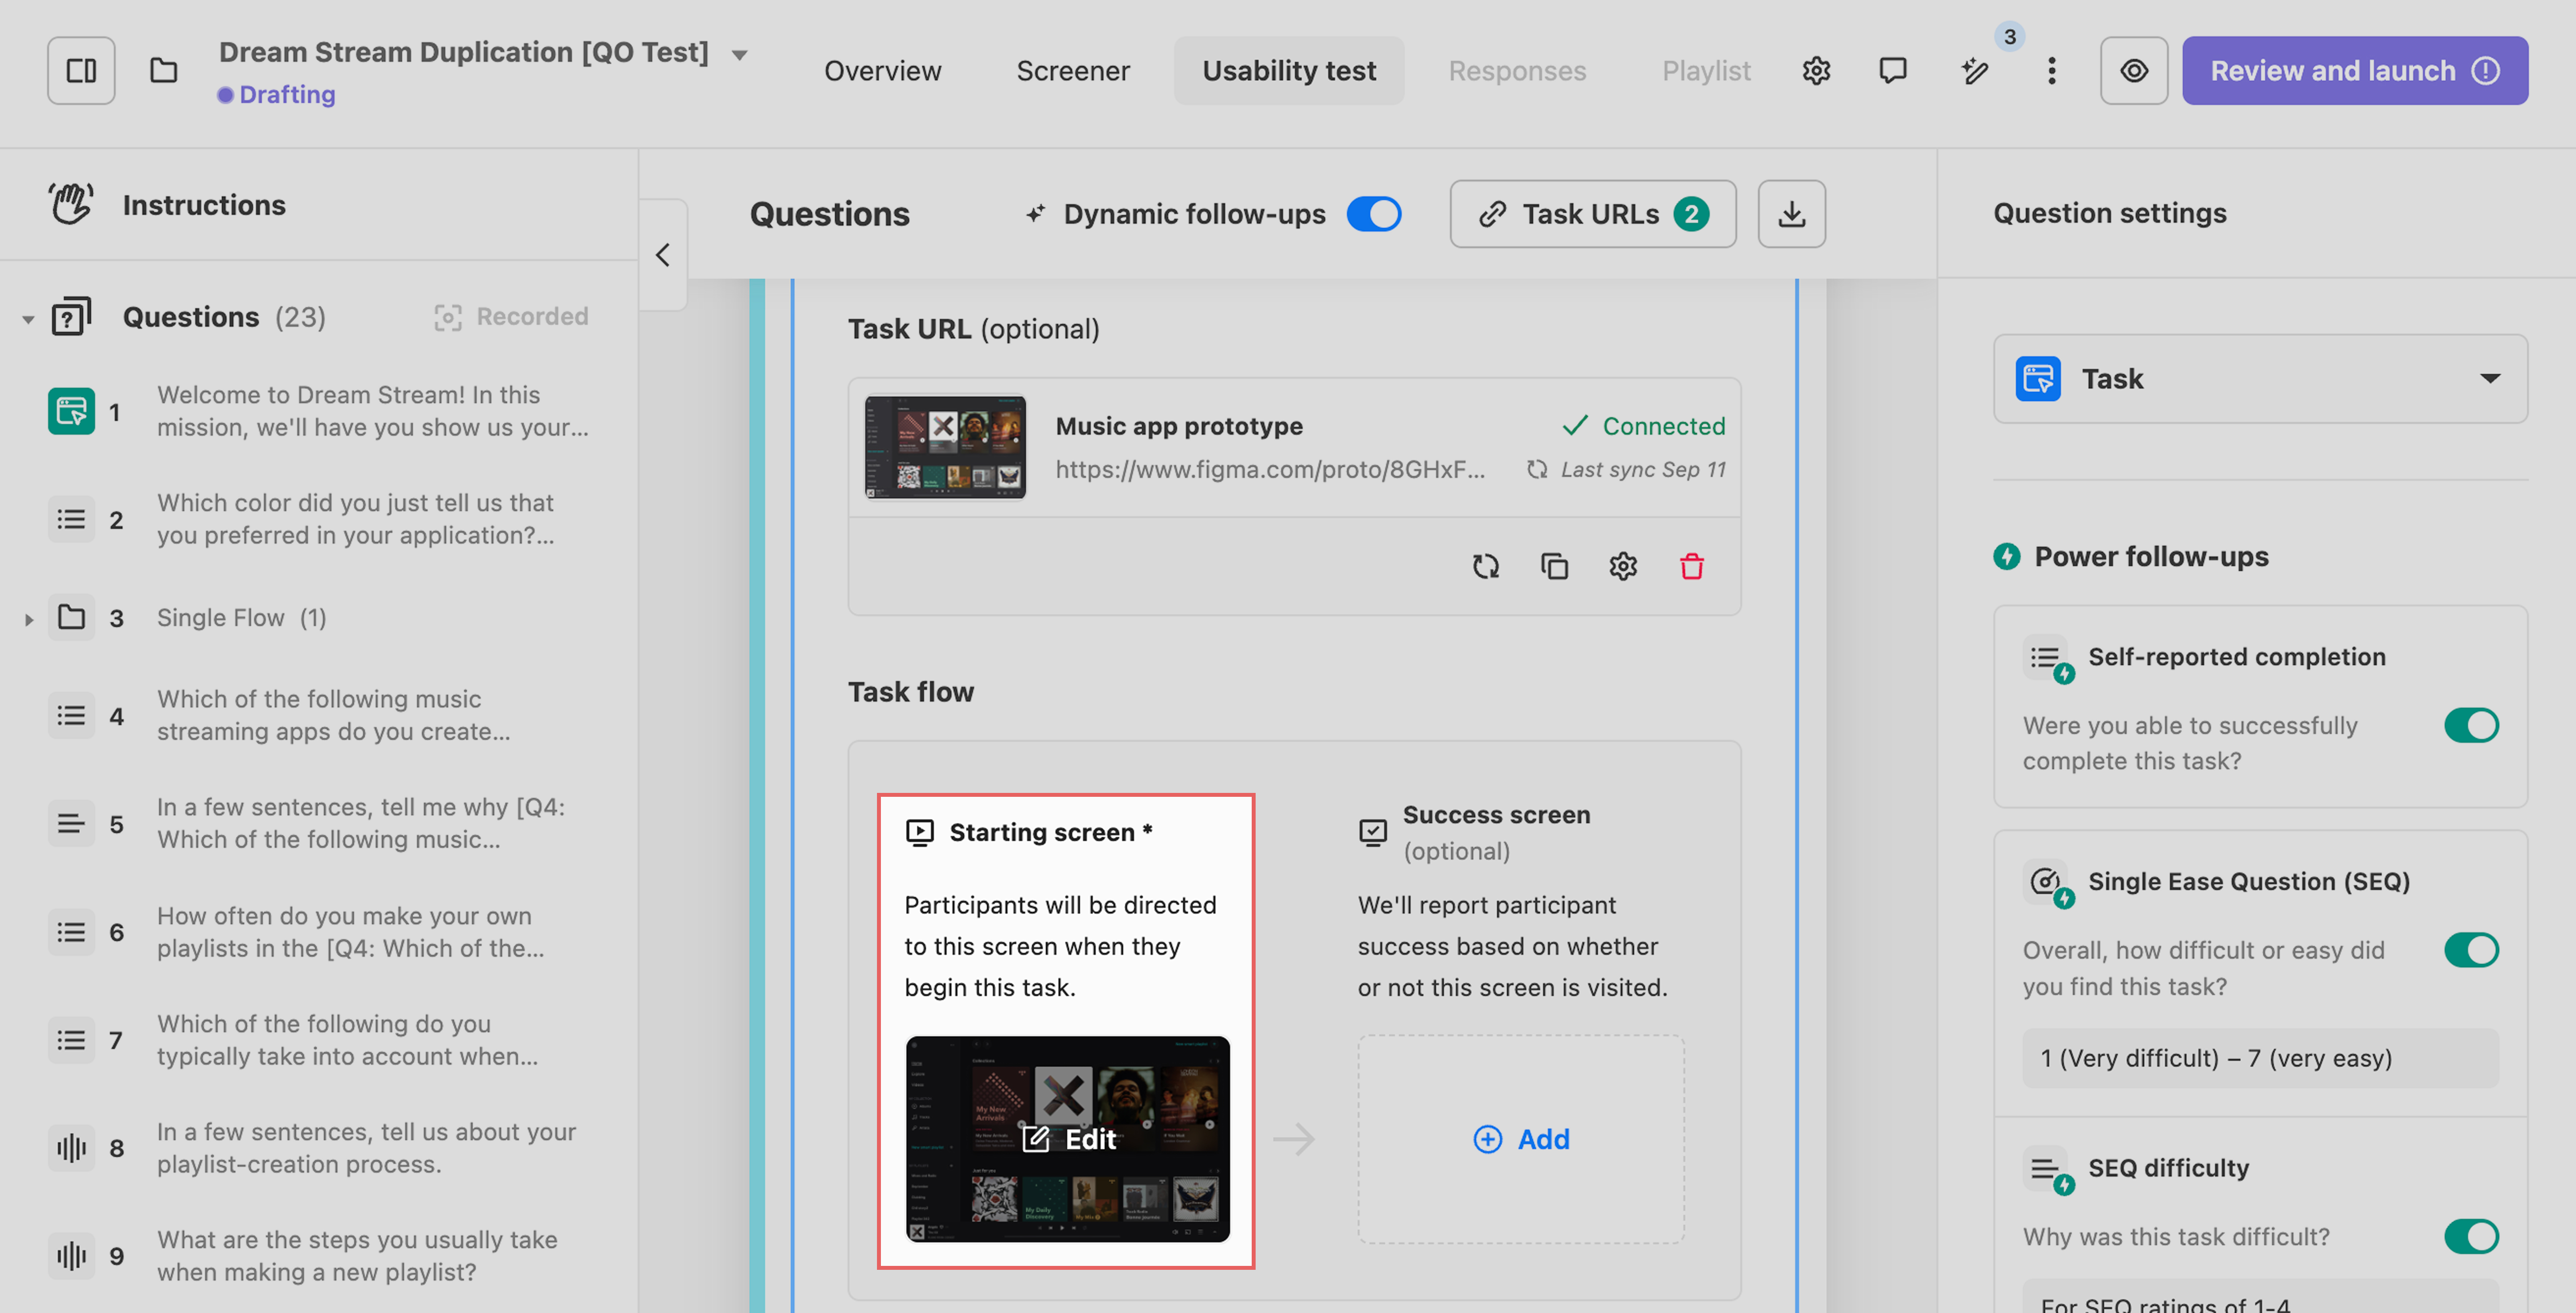Disable the Dynamic follow-ups toggle

pyautogui.click(x=1373, y=214)
